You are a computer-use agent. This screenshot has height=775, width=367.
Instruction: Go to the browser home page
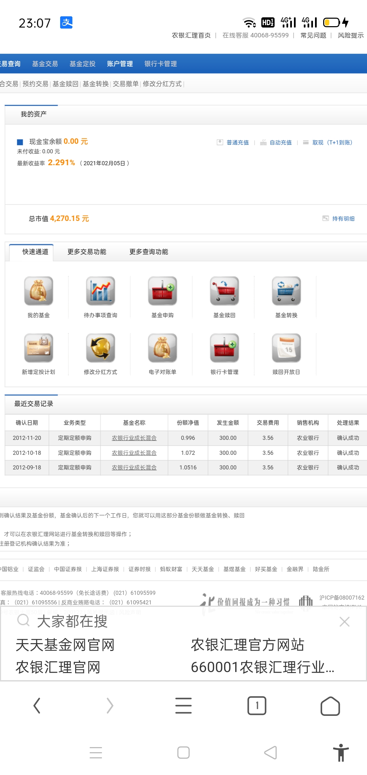pos(330,706)
